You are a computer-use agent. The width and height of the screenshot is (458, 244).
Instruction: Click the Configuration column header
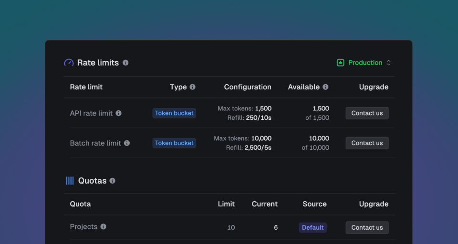[x=248, y=87]
